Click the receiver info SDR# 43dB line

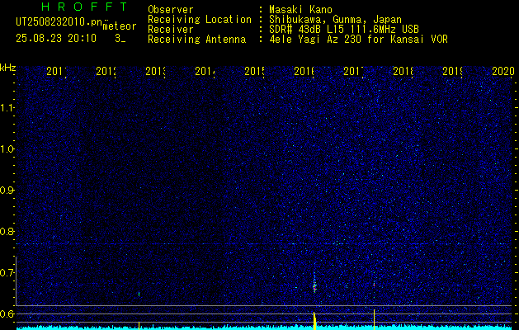pos(344,30)
